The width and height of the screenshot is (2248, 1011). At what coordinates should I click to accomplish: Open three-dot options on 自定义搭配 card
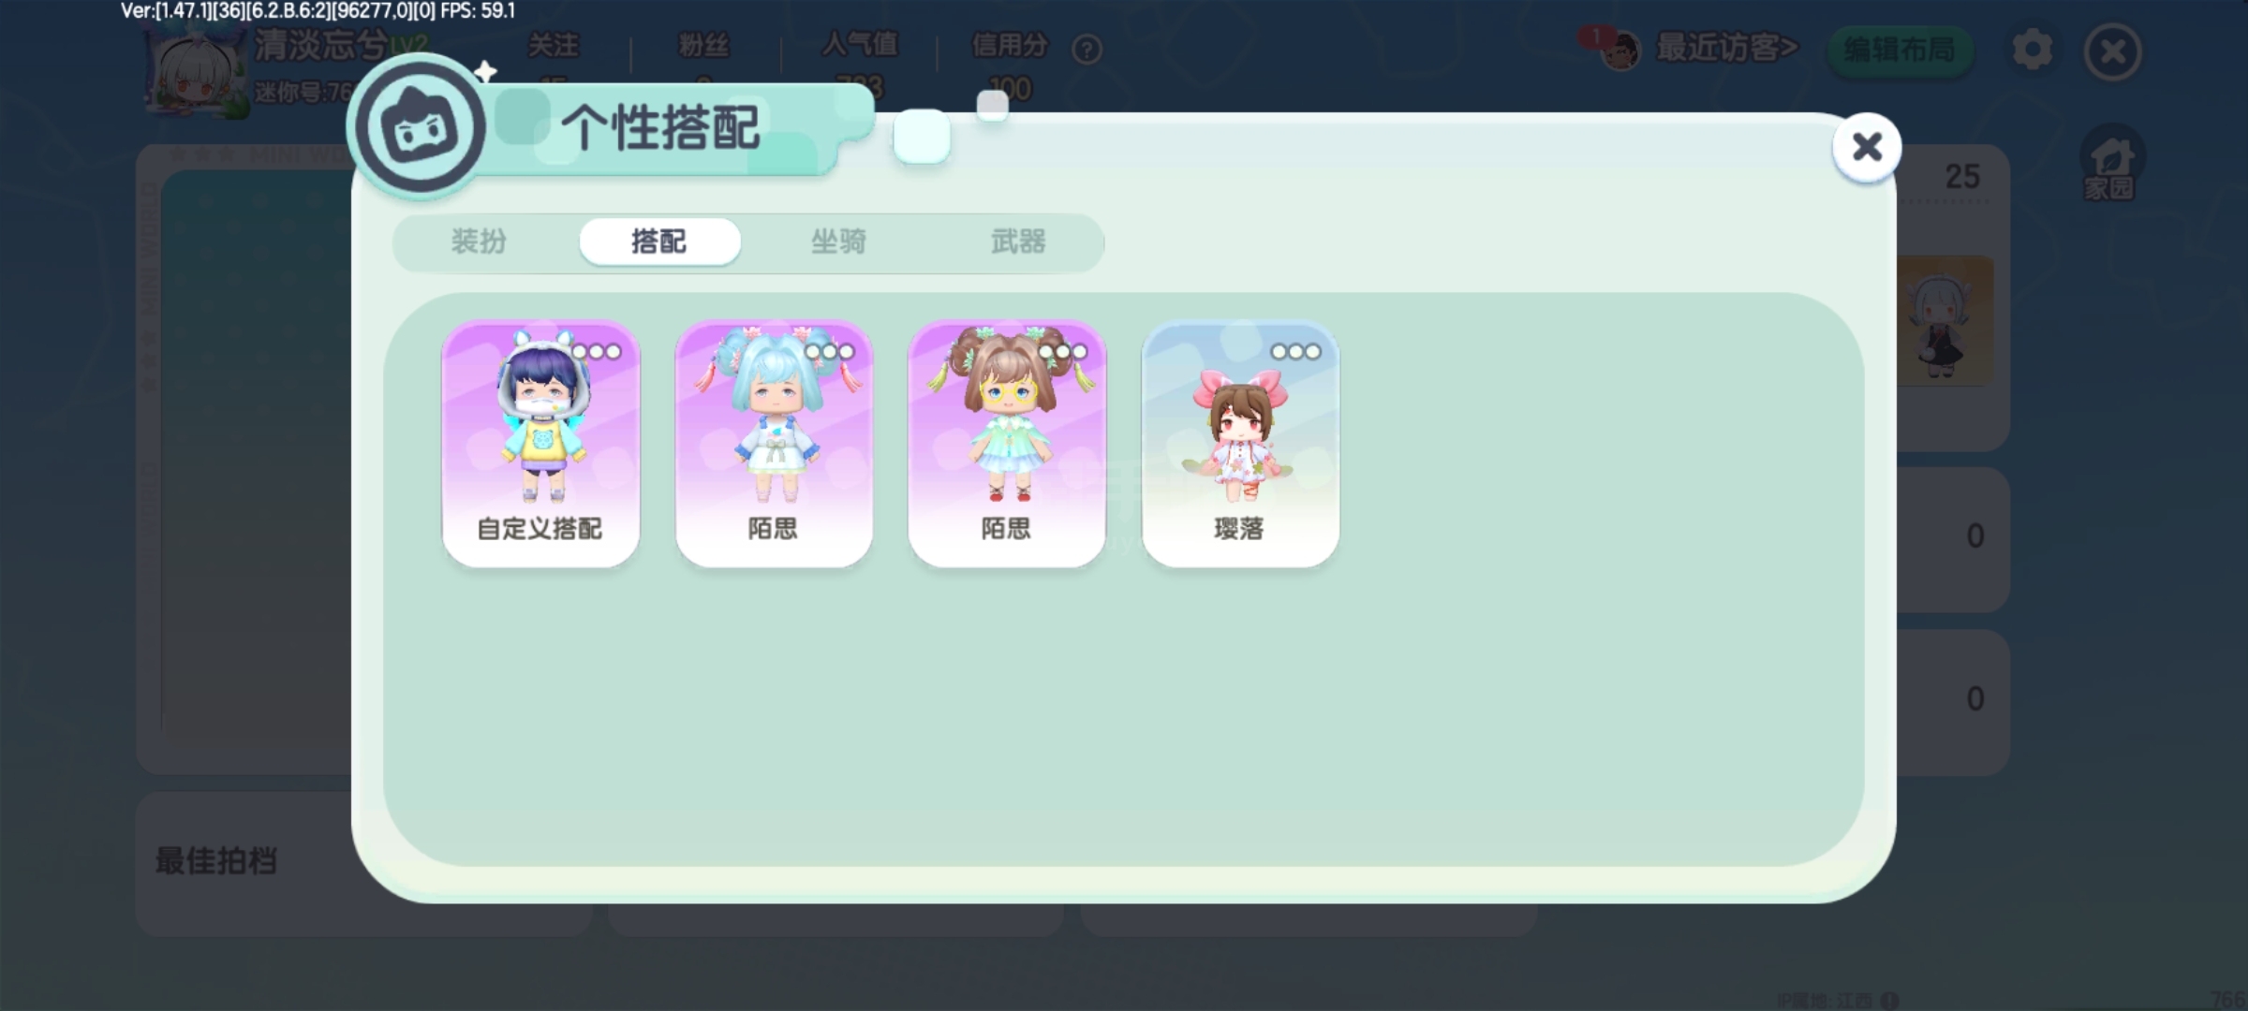click(597, 352)
